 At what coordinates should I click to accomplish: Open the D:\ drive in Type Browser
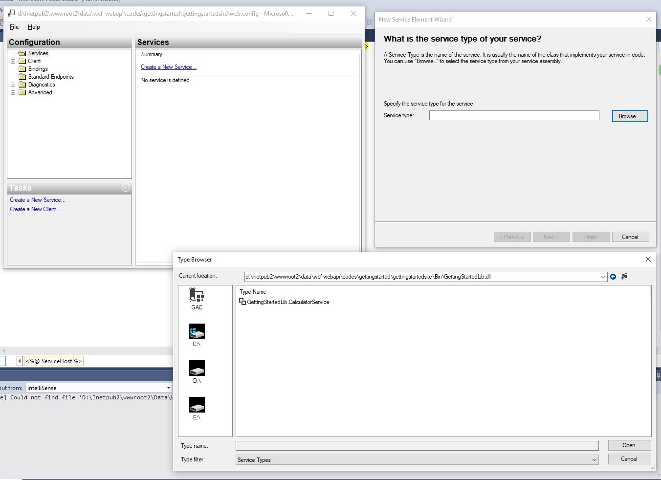(x=197, y=371)
